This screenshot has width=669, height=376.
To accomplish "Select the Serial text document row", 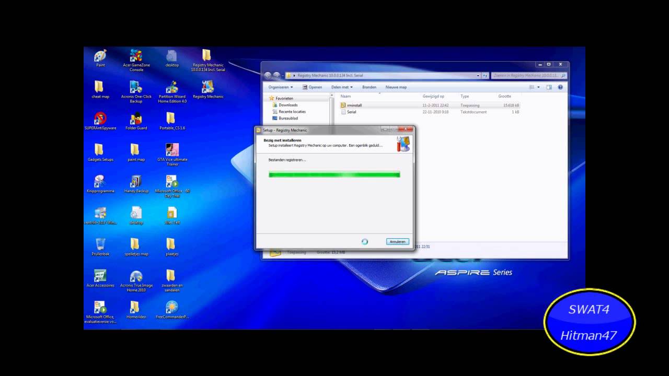I will click(429, 112).
